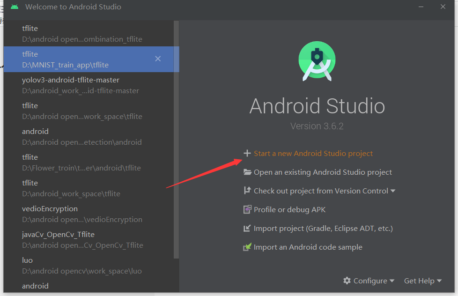
Task: Open tflite project in D:\android_work_space\tflite
Action: [89, 188]
